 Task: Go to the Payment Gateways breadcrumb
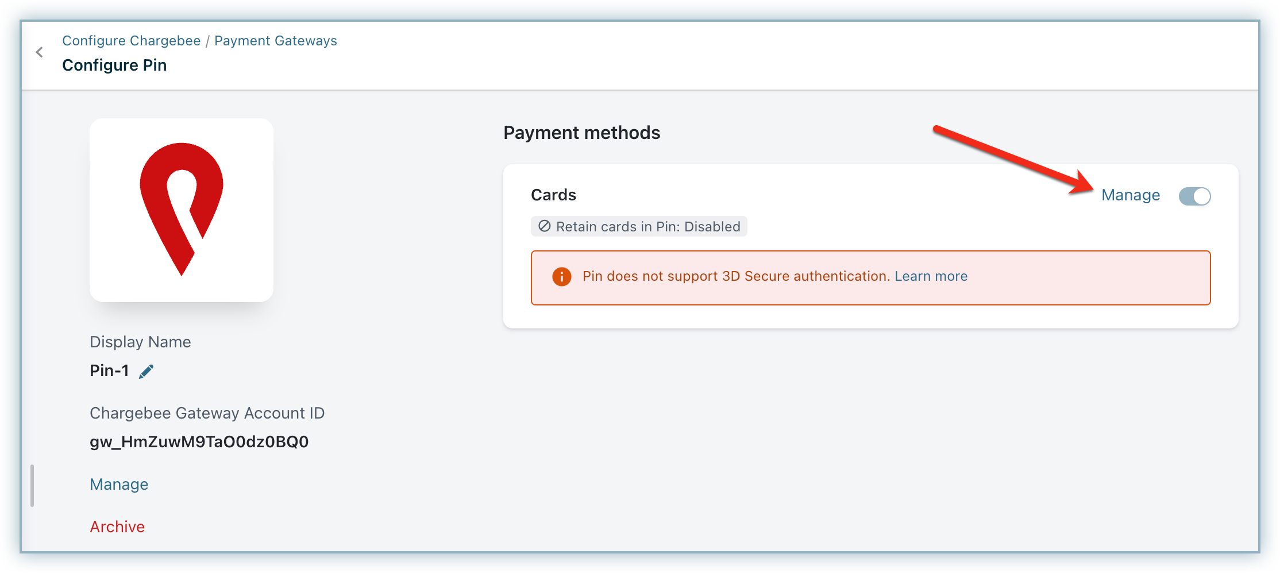click(x=276, y=41)
